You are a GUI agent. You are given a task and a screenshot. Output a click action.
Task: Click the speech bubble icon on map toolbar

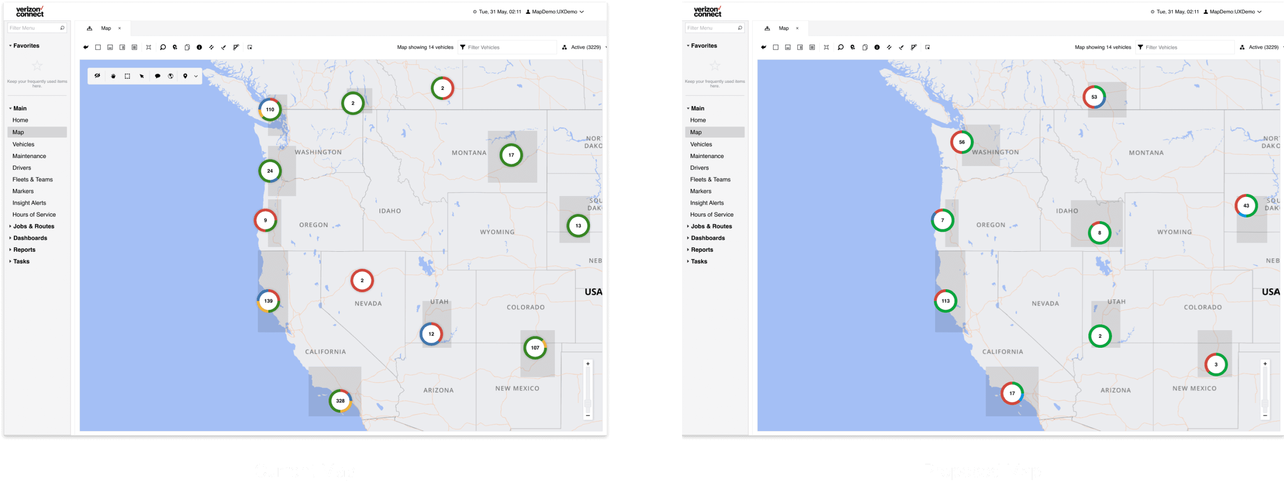tap(157, 76)
